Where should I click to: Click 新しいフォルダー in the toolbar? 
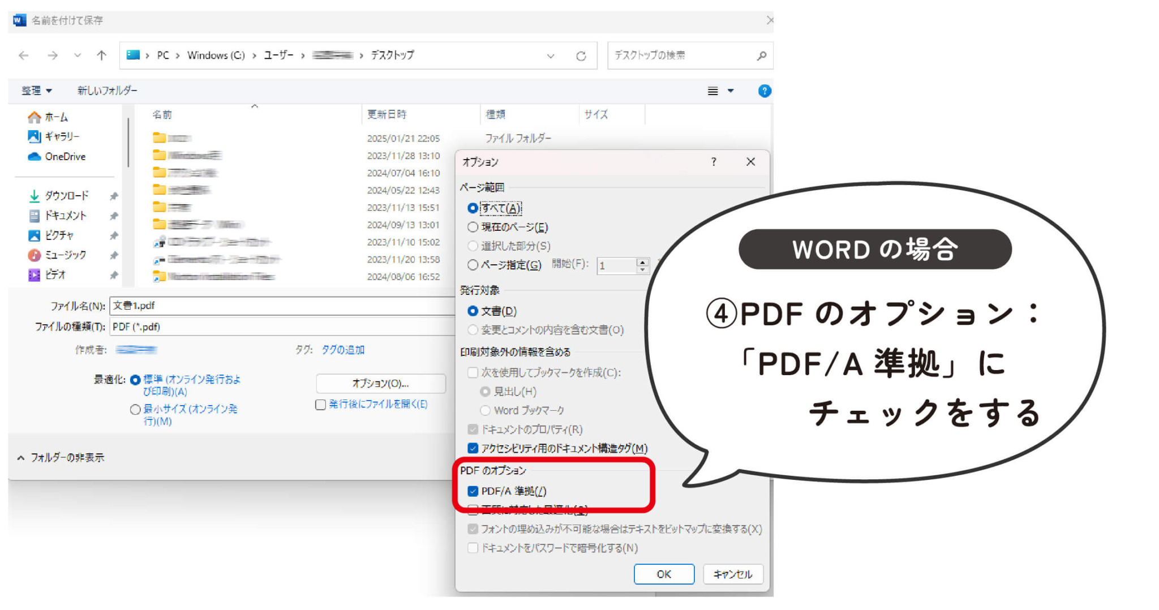tap(107, 91)
